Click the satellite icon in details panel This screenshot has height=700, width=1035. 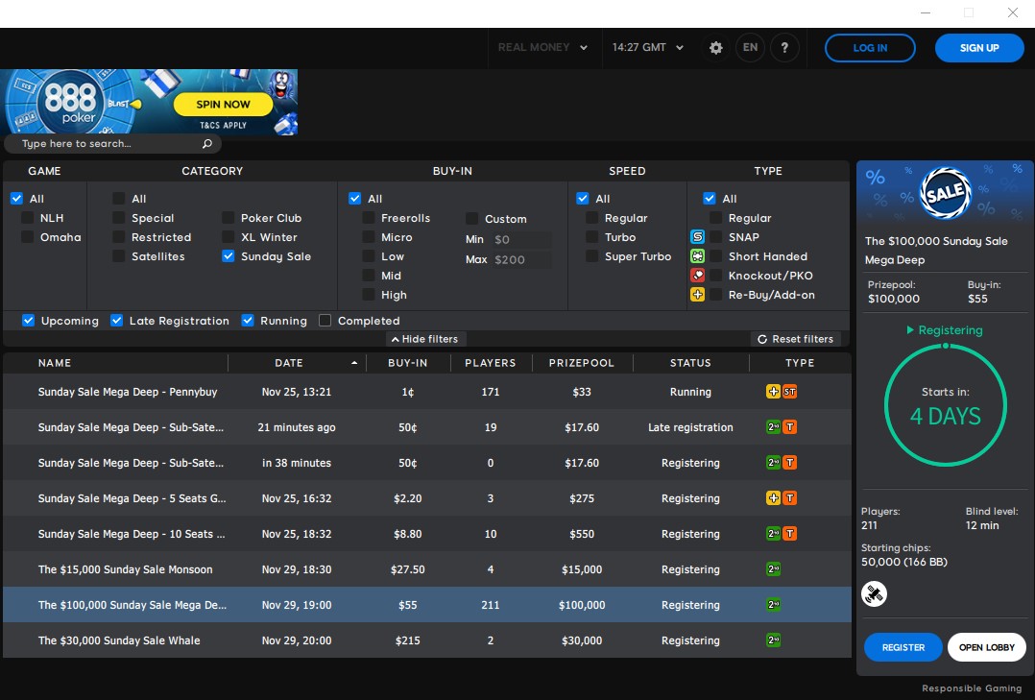(x=874, y=593)
